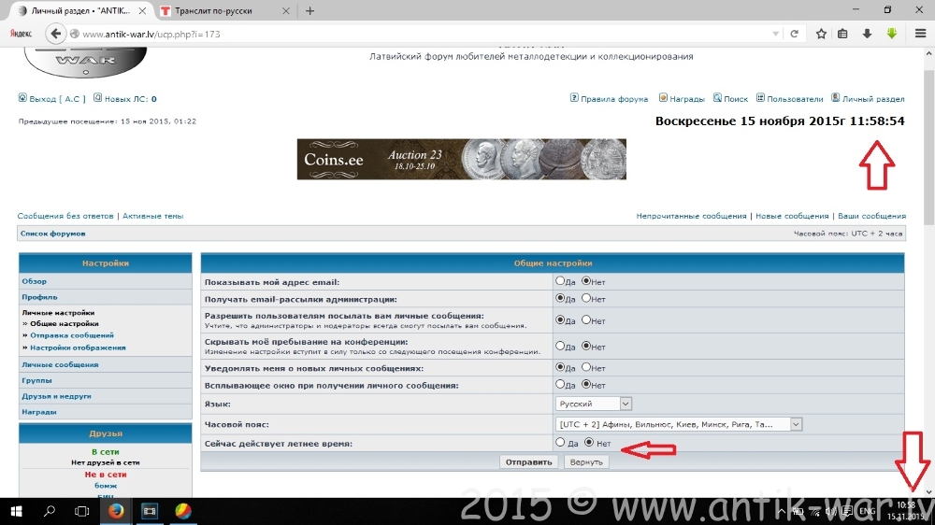Select Нет for new message notifications
The width and height of the screenshot is (935, 525).
586,367
